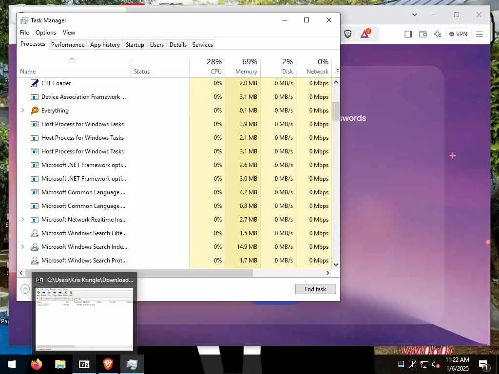Click the horizontal scrollbar right arrow
The width and height of the screenshot is (499, 374).
pos(328,273)
